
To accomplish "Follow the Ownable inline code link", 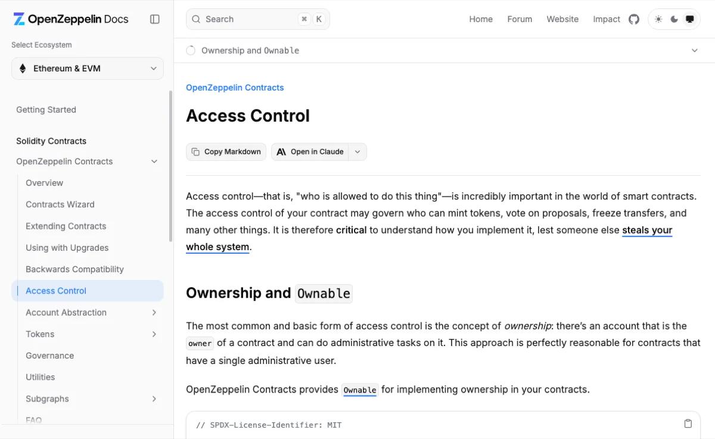I will (360, 390).
